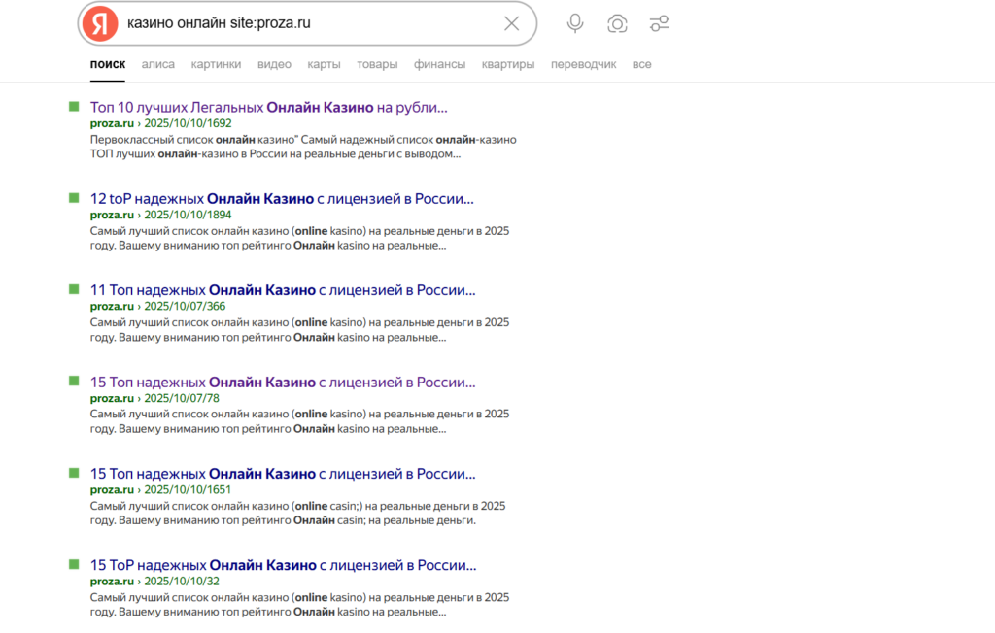Open the товары tab

pos(377,64)
